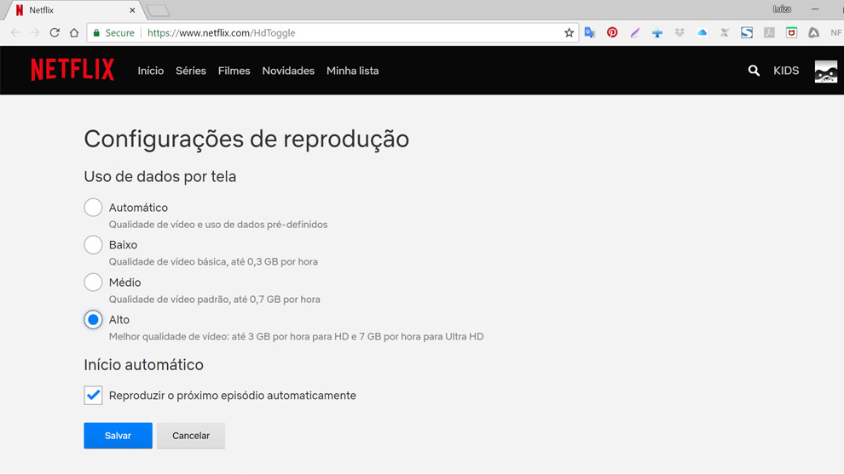The height and width of the screenshot is (474, 844).
Task: Open Novidades in Netflix navigation
Action: (288, 71)
